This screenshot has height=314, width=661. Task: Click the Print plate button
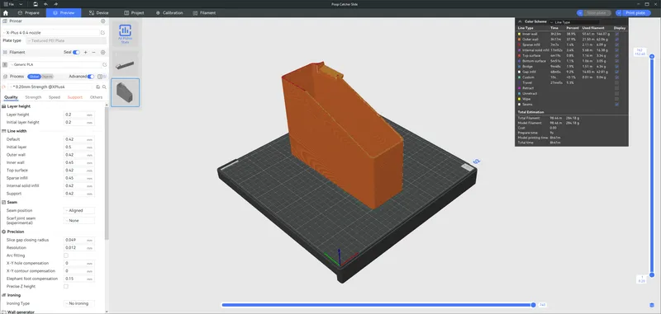tap(635, 13)
